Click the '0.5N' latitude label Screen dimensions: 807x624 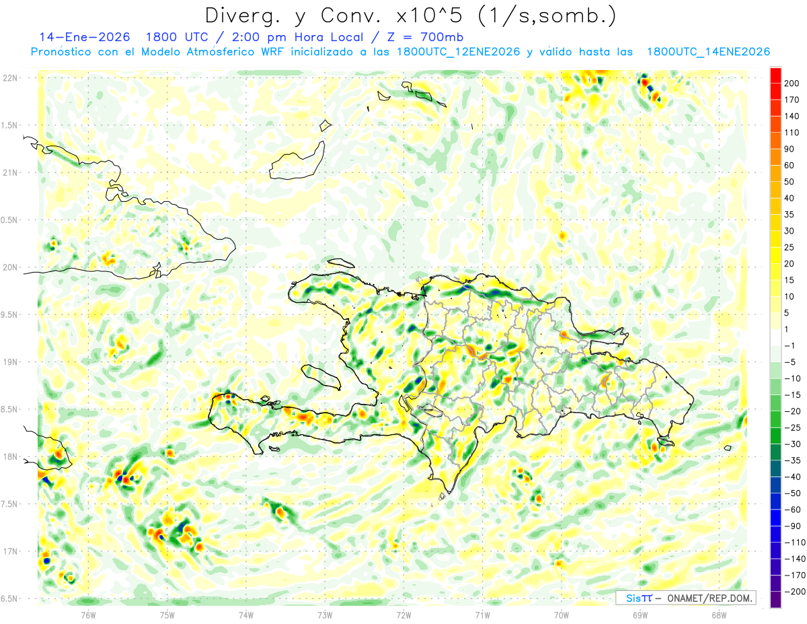(x=9, y=220)
